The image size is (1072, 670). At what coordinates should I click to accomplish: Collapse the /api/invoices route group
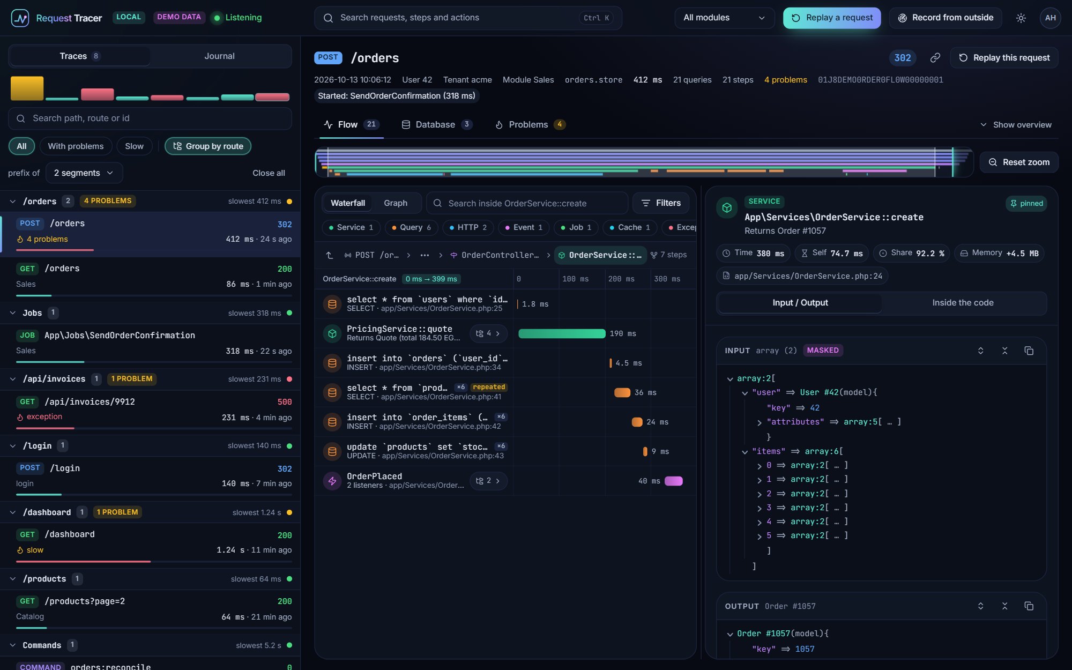13,379
